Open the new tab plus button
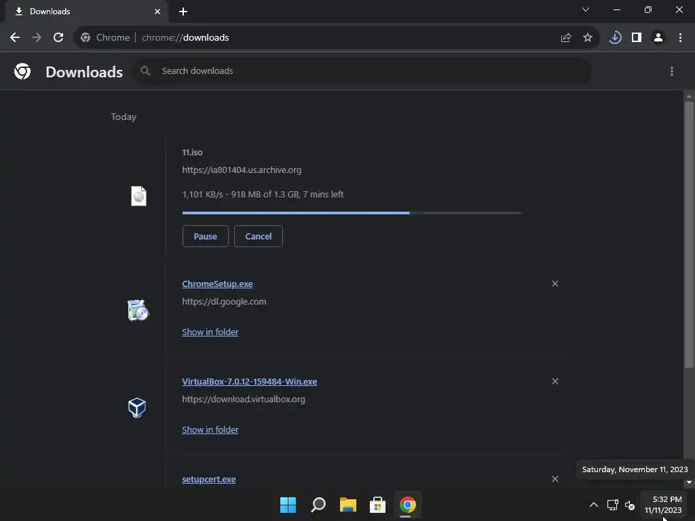 tap(183, 12)
